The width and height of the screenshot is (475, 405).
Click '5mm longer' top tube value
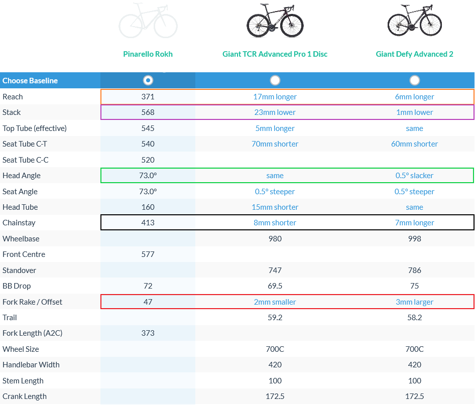pos(275,128)
